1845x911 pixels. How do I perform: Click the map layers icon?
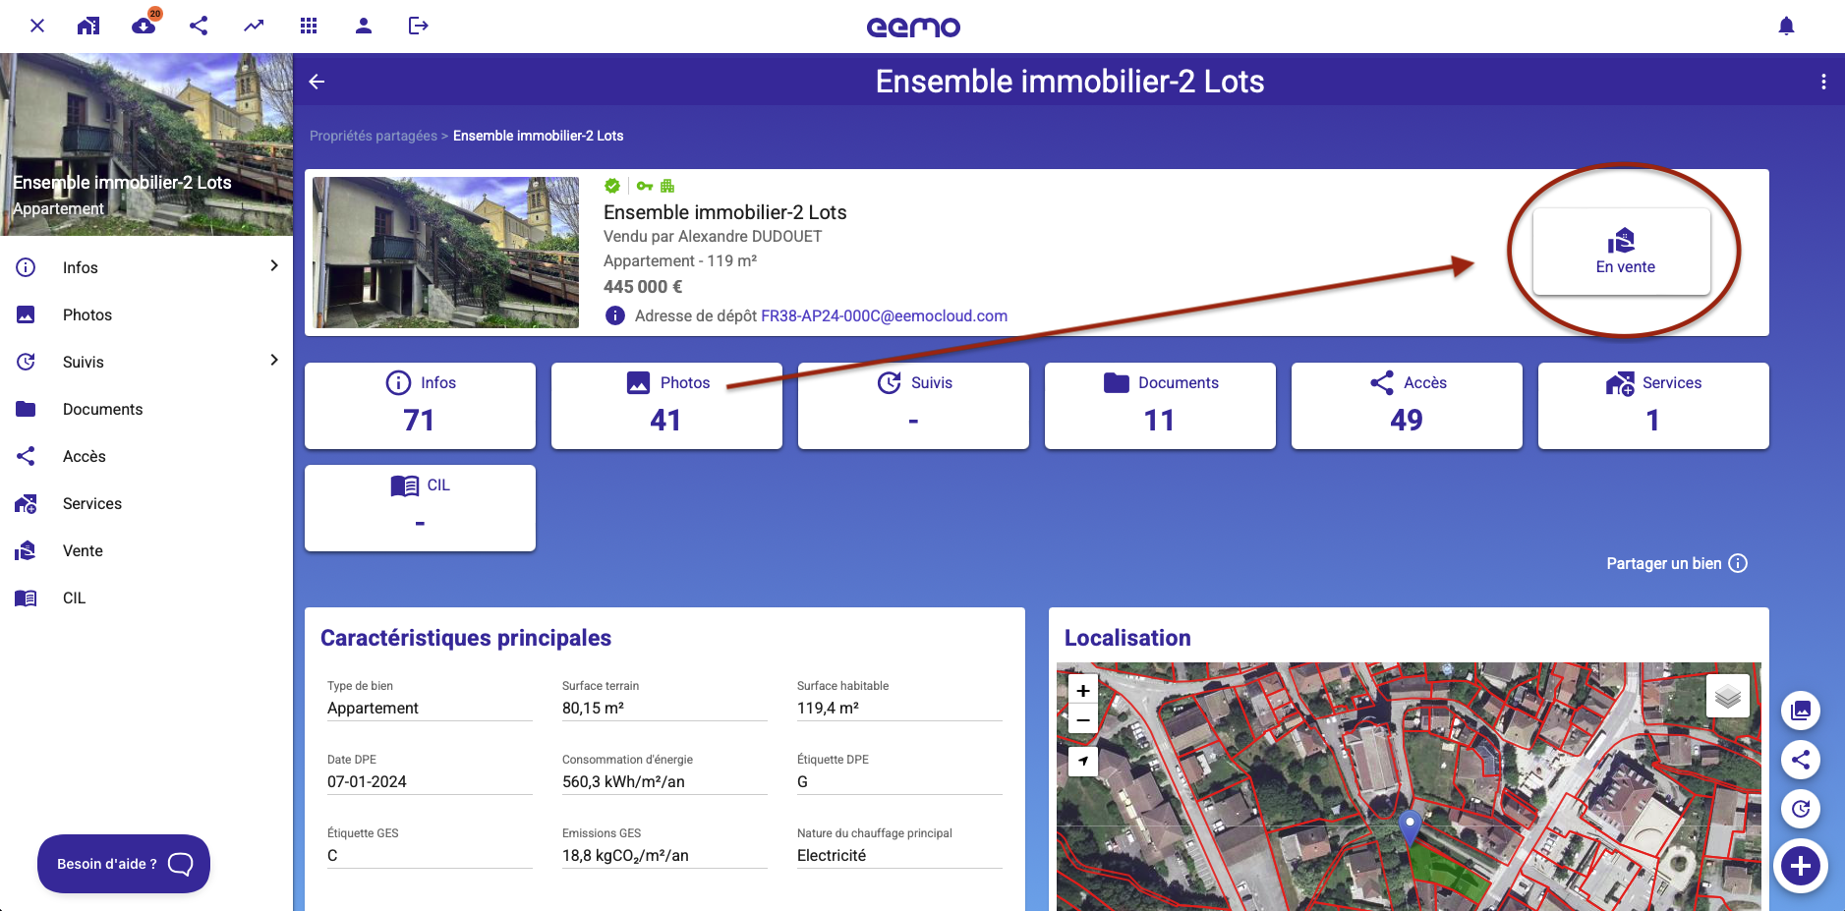click(x=1727, y=697)
